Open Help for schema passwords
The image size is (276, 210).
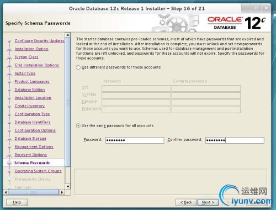pos(17,202)
